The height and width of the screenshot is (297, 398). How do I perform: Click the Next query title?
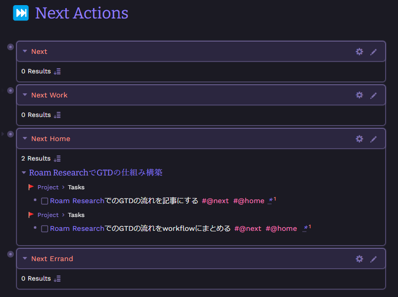(x=39, y=51)
